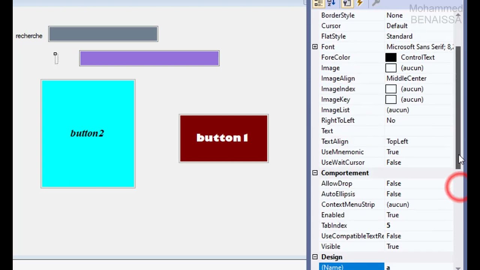Viewport: 480px width, 270px height.
Task: Open Property Pages wrench icon
Action: [x=376, y=3]
